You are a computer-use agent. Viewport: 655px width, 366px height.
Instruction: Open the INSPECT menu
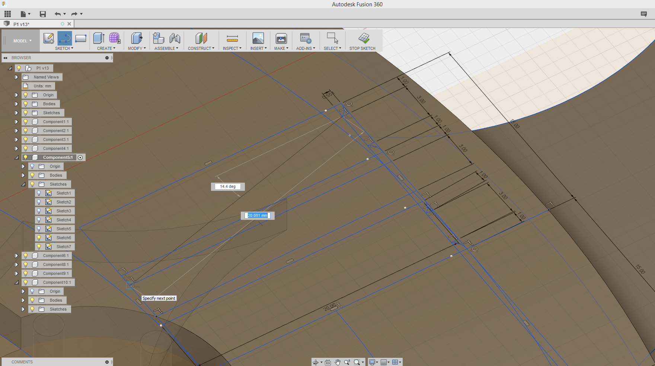(232, 48)
